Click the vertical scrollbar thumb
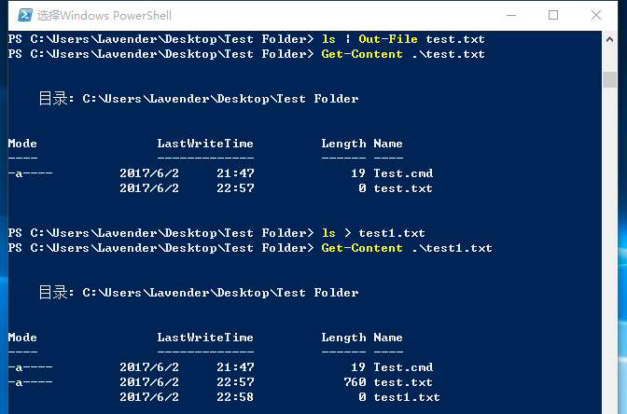This screenshot has width=627, height=414. pos(609,79)
